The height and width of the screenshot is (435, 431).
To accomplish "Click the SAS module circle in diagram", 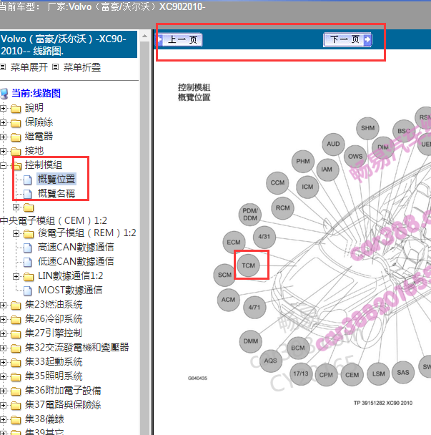I will [403, 372].
